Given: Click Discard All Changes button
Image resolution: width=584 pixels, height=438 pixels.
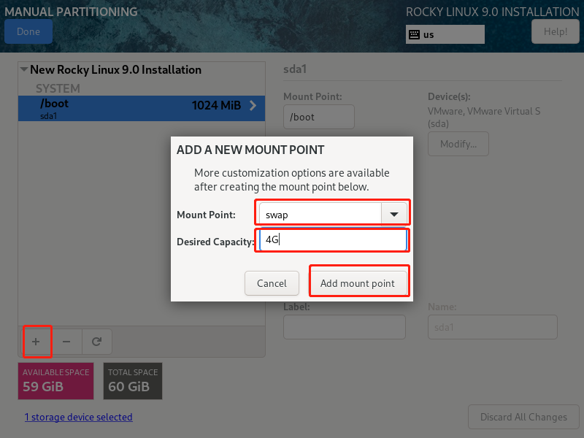Looking at the screenshot, I should click(523, 417).
